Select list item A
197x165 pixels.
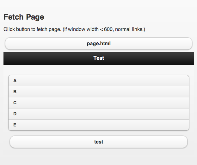tap(99, 81)
